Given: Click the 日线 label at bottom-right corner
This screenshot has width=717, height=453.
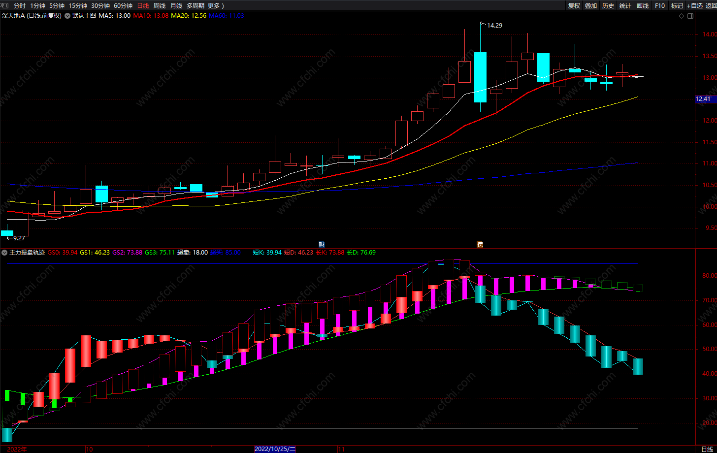Looking at the screenshot, I should 707,449.
